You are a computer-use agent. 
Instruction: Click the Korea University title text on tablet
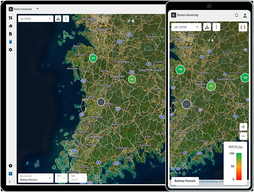tap(23, 9)
